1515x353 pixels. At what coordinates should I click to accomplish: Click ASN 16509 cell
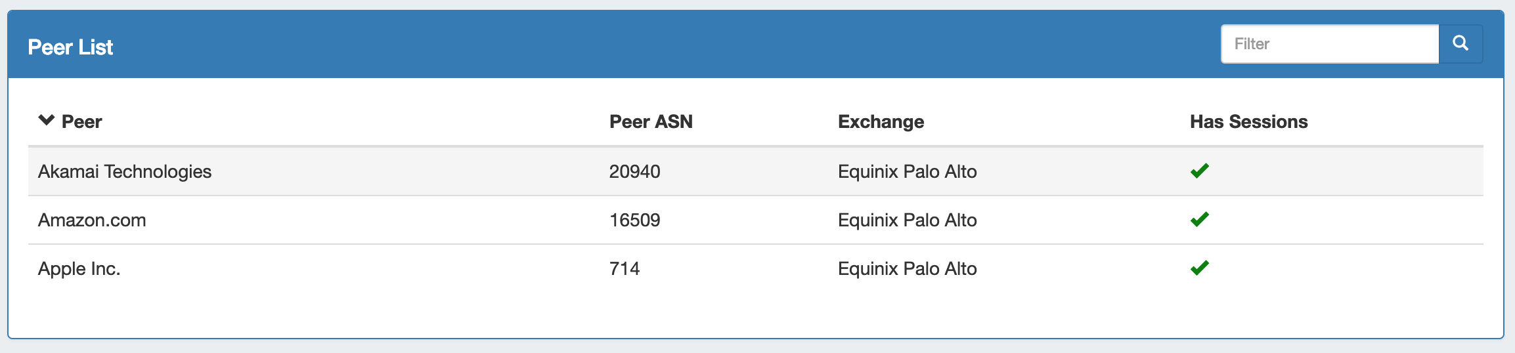point(634,220)
